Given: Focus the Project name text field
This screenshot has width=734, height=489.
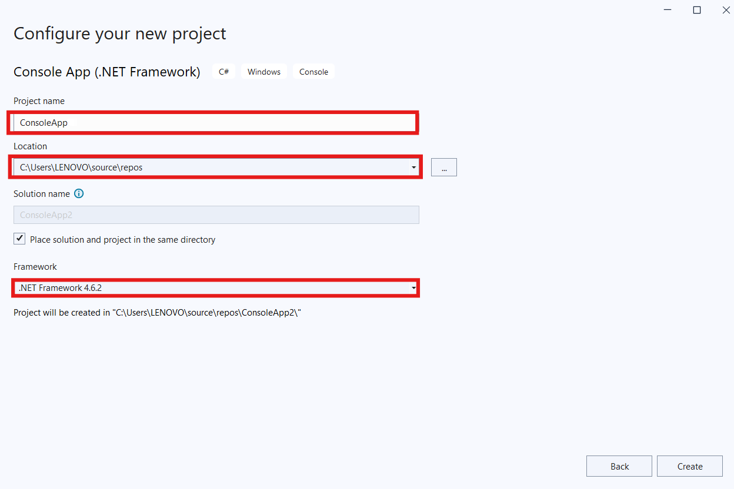Looking at the screenshot, I should click(x=215, y=123).
